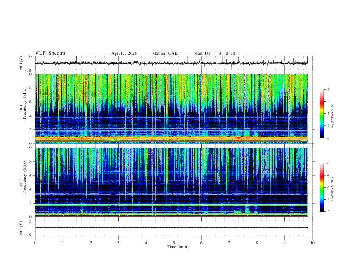Click the red line at ch.2 spectrogram bottom
This screenshot has height=272, width=352.
(x=171, y=216)
